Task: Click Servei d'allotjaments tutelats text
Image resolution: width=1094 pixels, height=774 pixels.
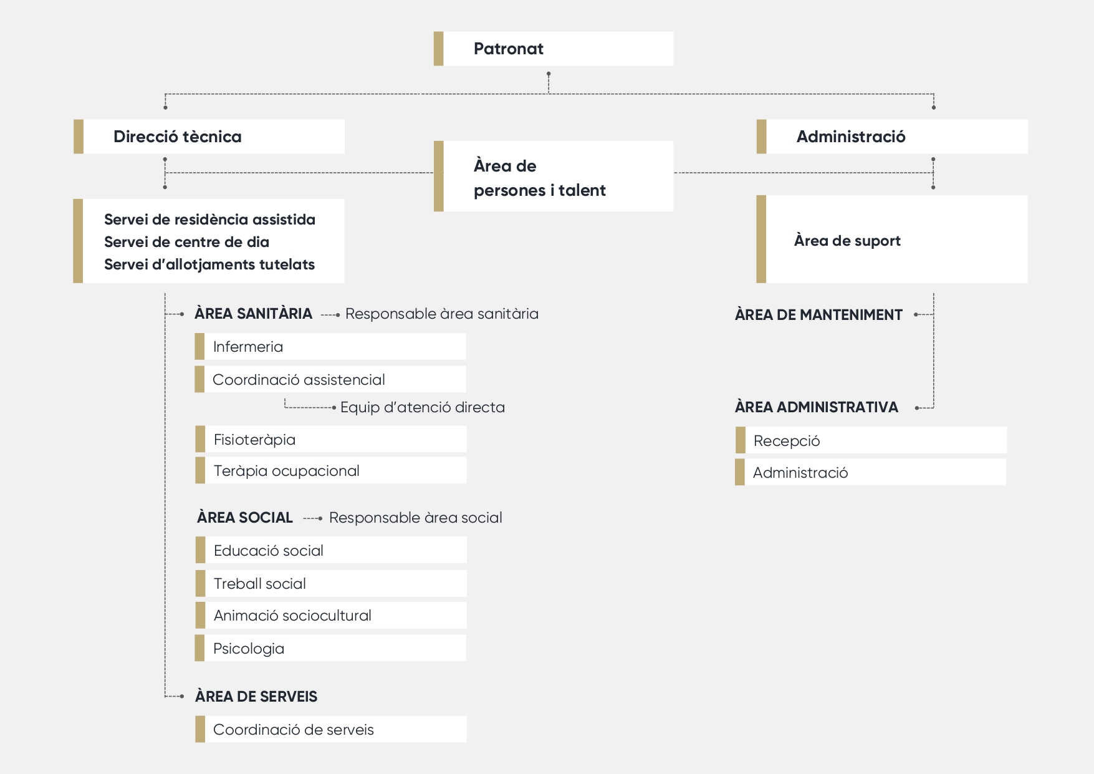Action: [x=209, y=264]
